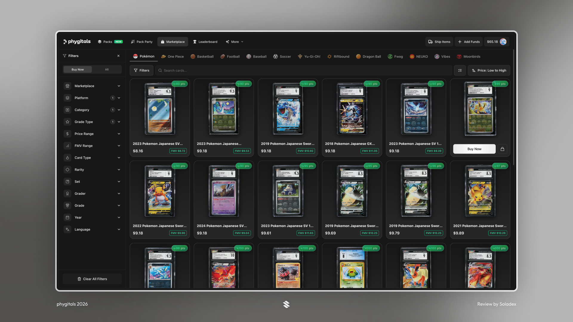
Task: Click the Set filter icon
Action: tap(67, 182)
